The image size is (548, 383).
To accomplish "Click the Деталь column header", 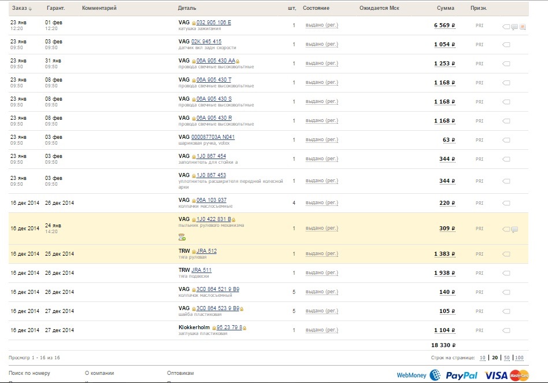I will pos(187,8).
